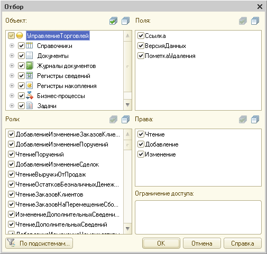The width and height of the screenshot is (267, 254).
Task: Uncheck the ЧтениеВыручкиОтПродаж role checkbox
Action: (11, 174)
